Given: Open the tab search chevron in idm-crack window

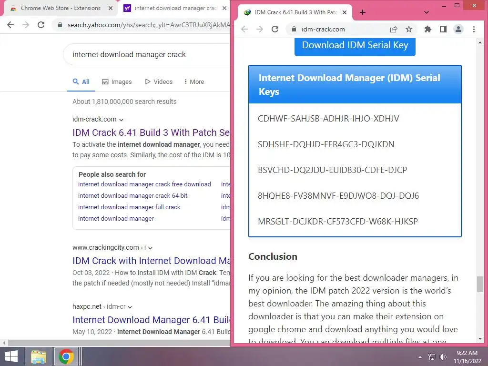Looking at the screenshot, I should click(x=427, y=12).
